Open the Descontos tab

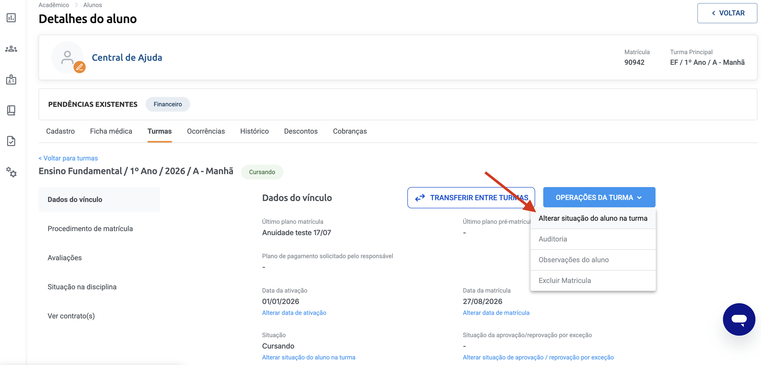pyautogui.click(x=301, y=131)
